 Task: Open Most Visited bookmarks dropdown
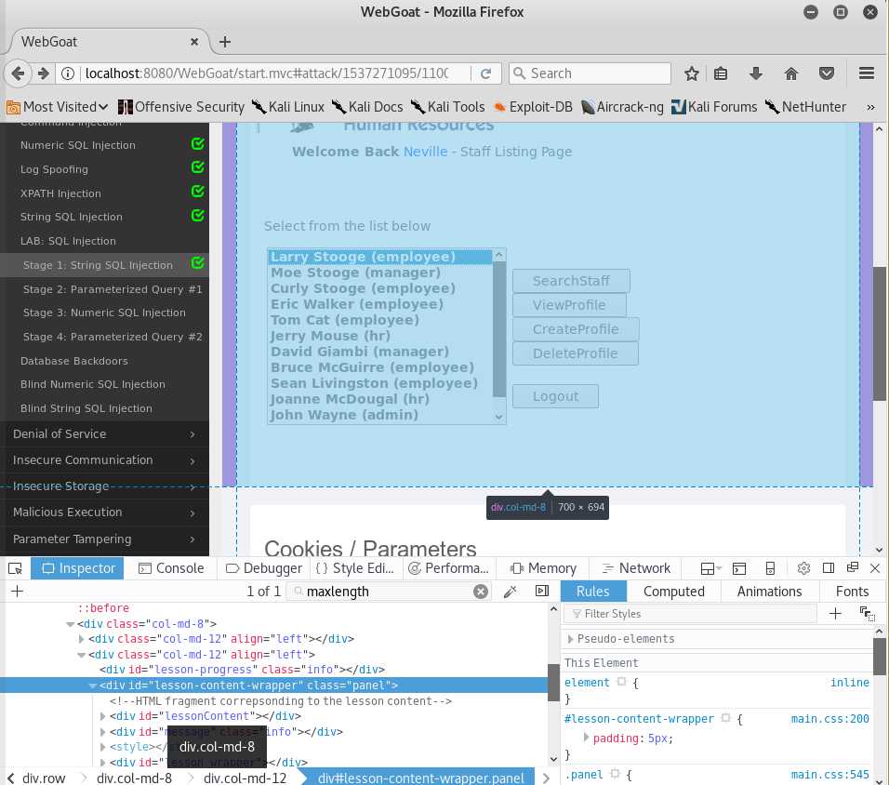click(x=57, y=107)
